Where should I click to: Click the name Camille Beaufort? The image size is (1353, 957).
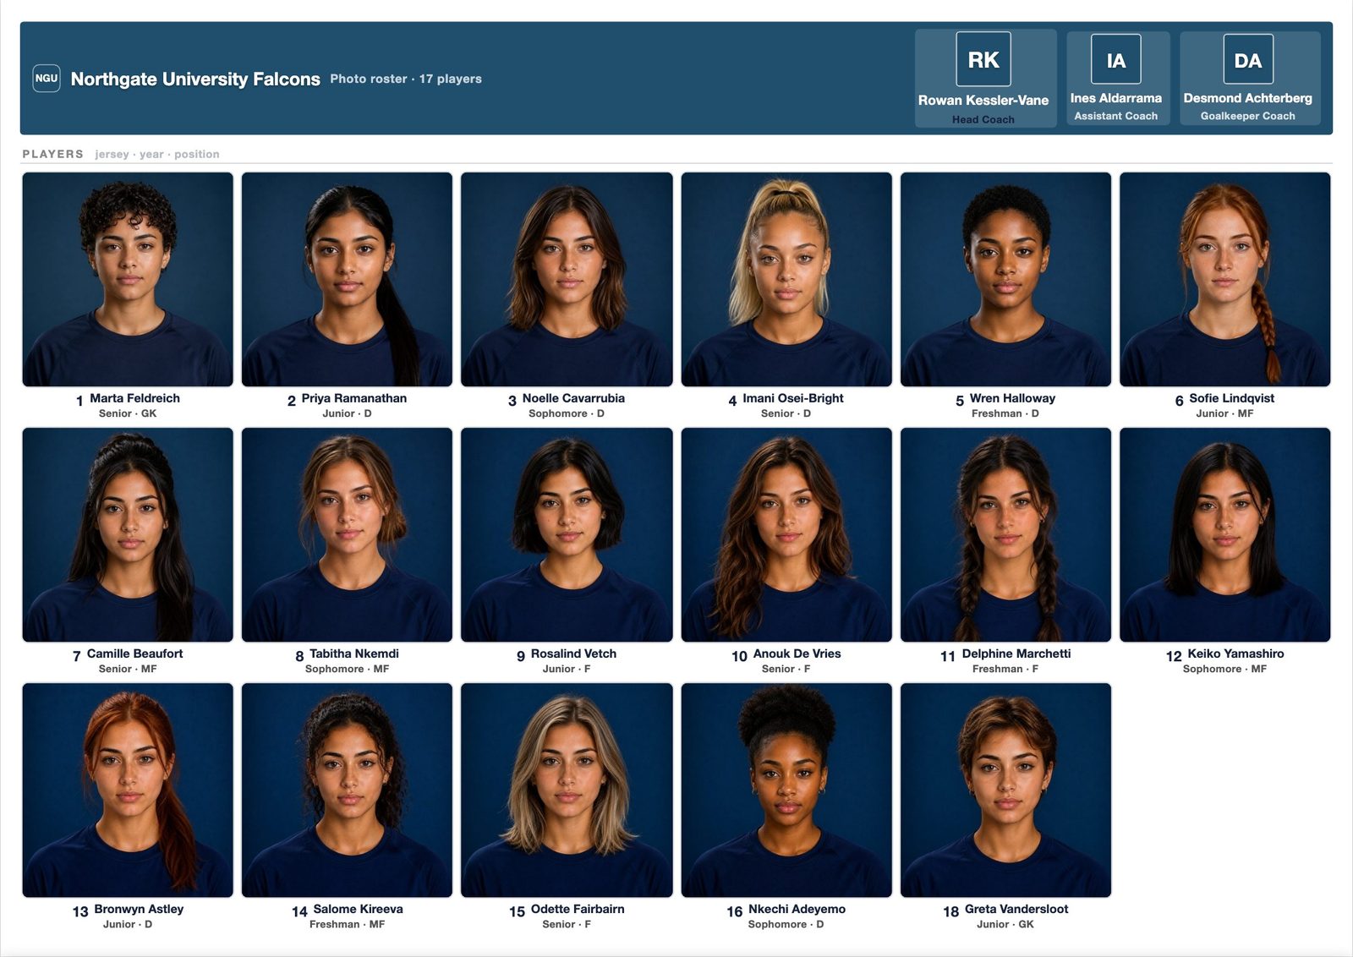click(135, 653)
